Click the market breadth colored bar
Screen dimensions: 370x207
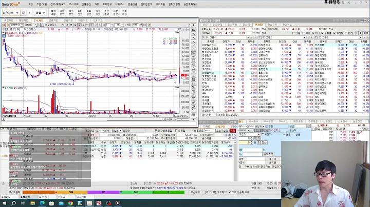(103, 192)
